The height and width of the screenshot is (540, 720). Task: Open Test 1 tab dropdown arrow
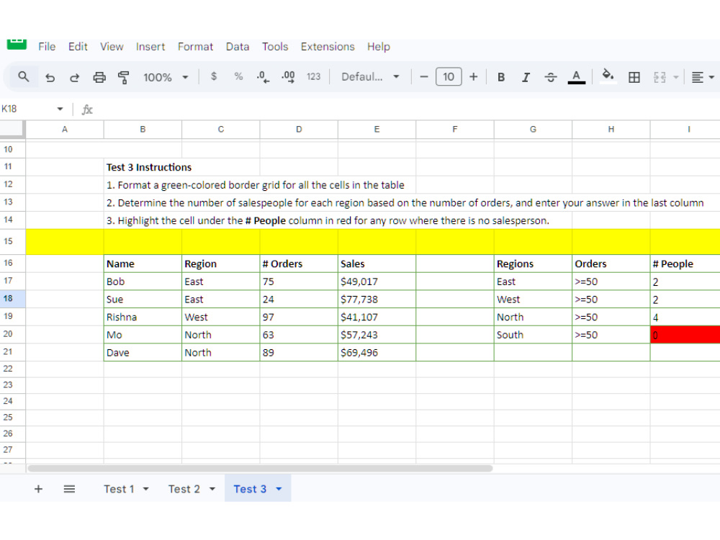pyautogui.click(x=145, y=489)
